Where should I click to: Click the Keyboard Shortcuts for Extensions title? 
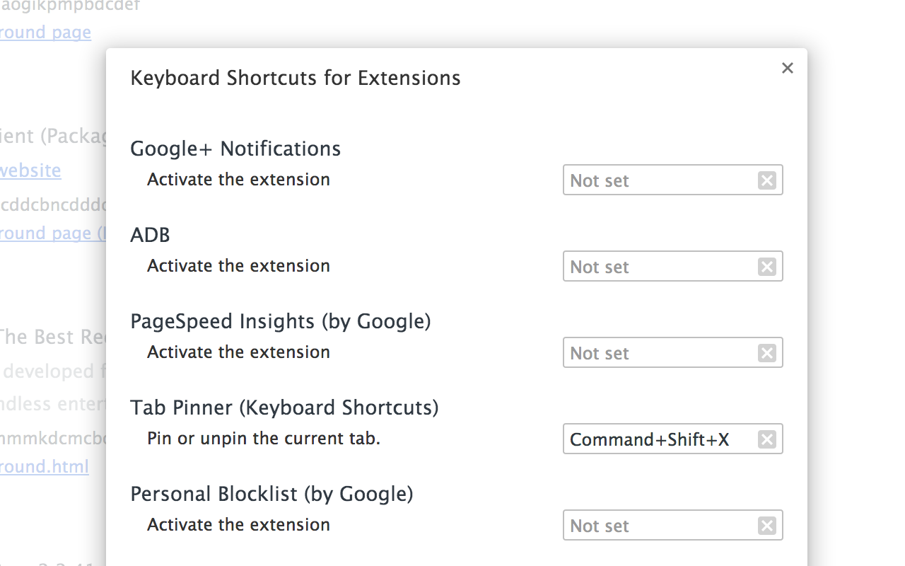click(295, 78)
